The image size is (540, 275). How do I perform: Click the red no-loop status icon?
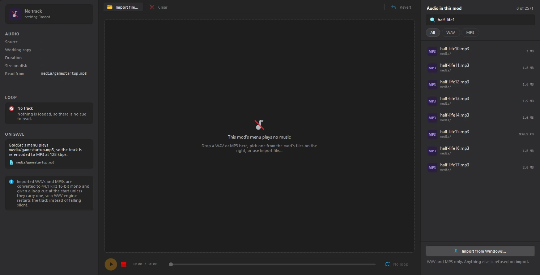click(x=12, y=108)
